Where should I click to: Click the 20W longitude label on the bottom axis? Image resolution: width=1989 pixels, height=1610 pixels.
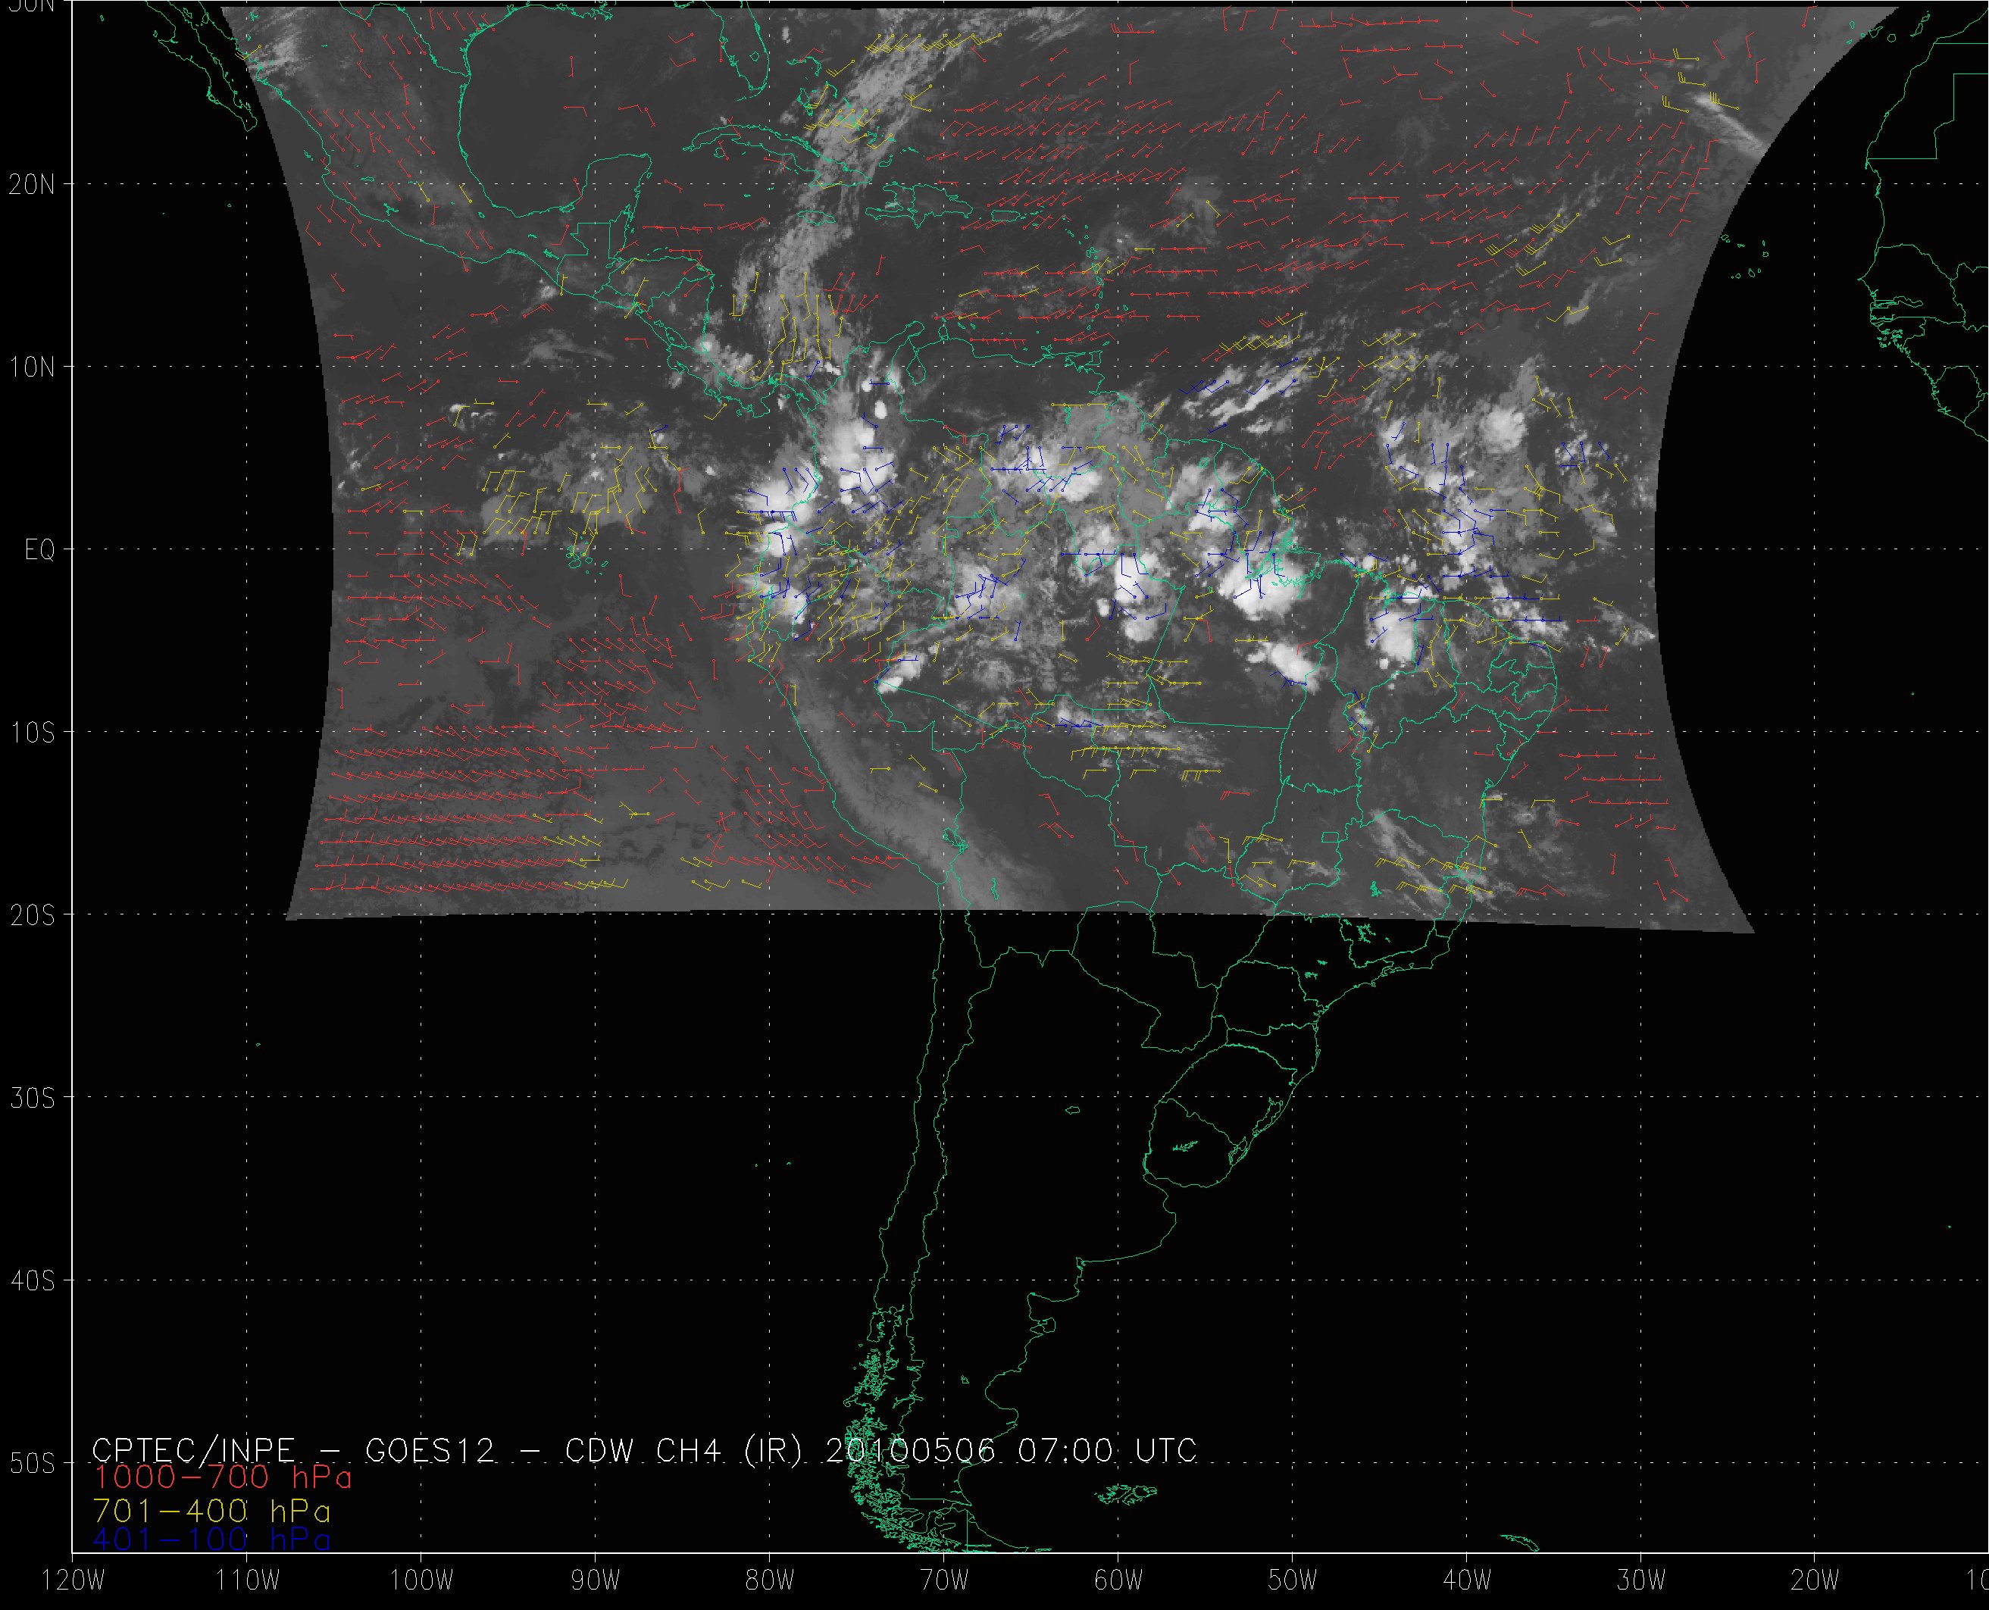click(x=1815, y=1581)
